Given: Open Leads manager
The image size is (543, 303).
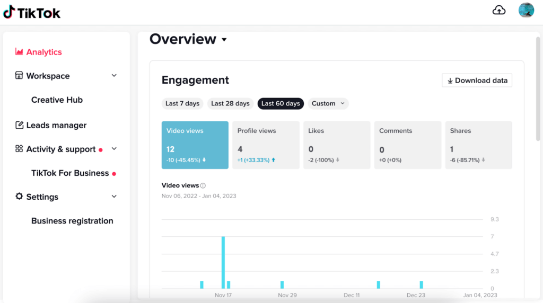Looking at the screenshot, I should coord(56,125).
